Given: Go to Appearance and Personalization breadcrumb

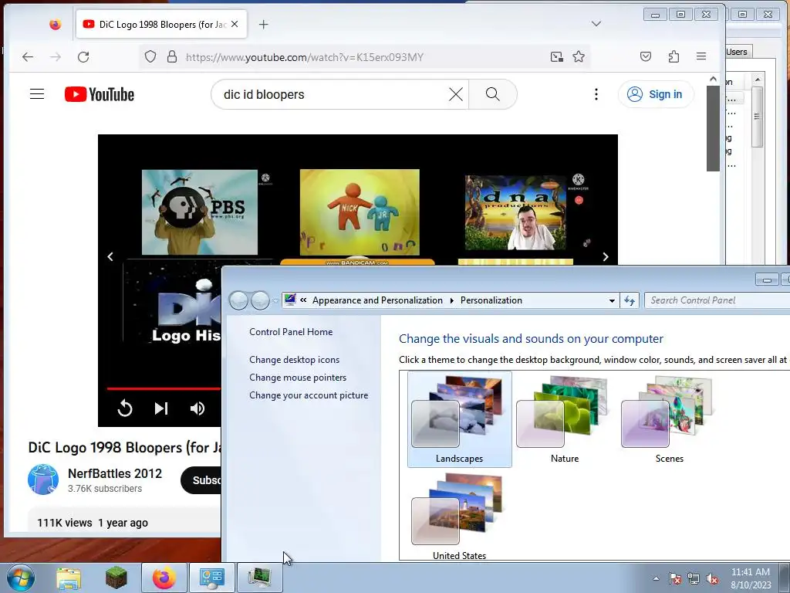Looking at the screenshot, I should (x=377, y=300).
